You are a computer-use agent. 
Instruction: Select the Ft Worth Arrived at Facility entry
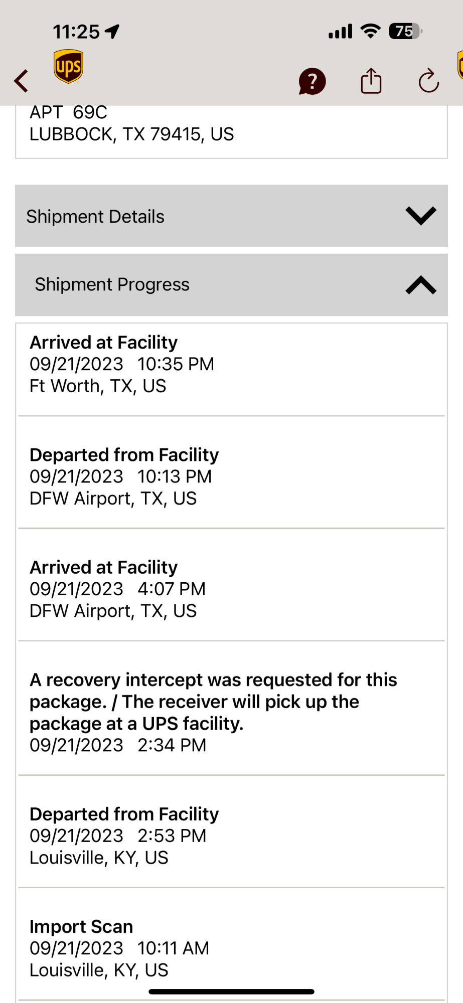click(x=122, y=364)
